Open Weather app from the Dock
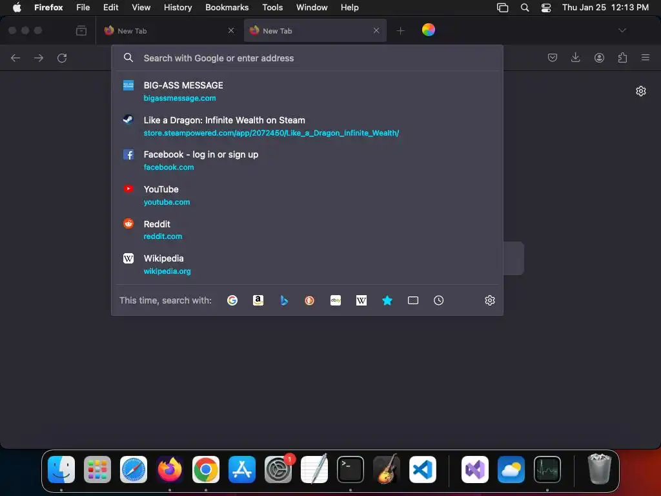The width and height of the screenshot is (661, 496). (x=511, y=470)
